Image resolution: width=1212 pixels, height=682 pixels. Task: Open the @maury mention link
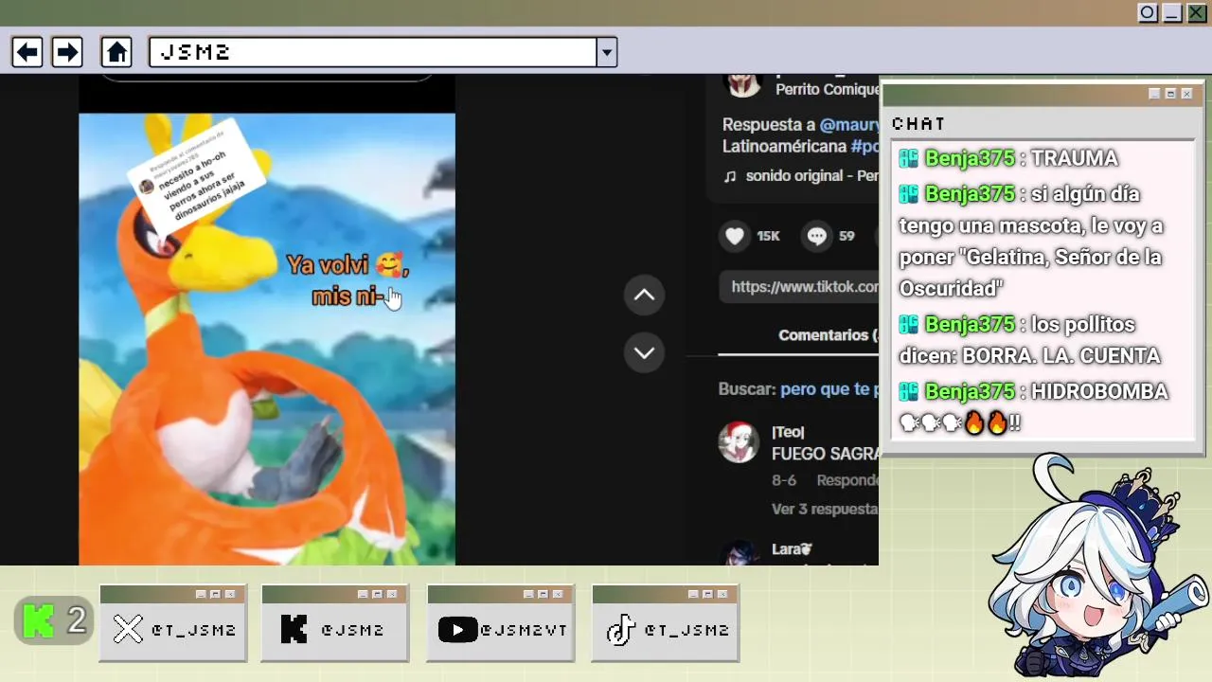tap(849, 125)
